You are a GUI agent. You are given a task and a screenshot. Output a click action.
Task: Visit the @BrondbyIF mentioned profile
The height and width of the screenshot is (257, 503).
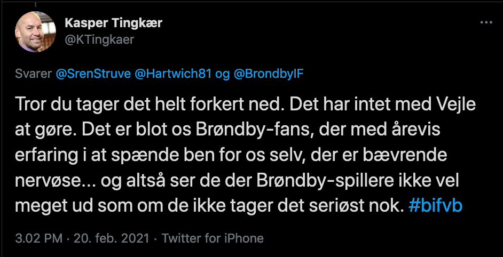pos(268,74)
